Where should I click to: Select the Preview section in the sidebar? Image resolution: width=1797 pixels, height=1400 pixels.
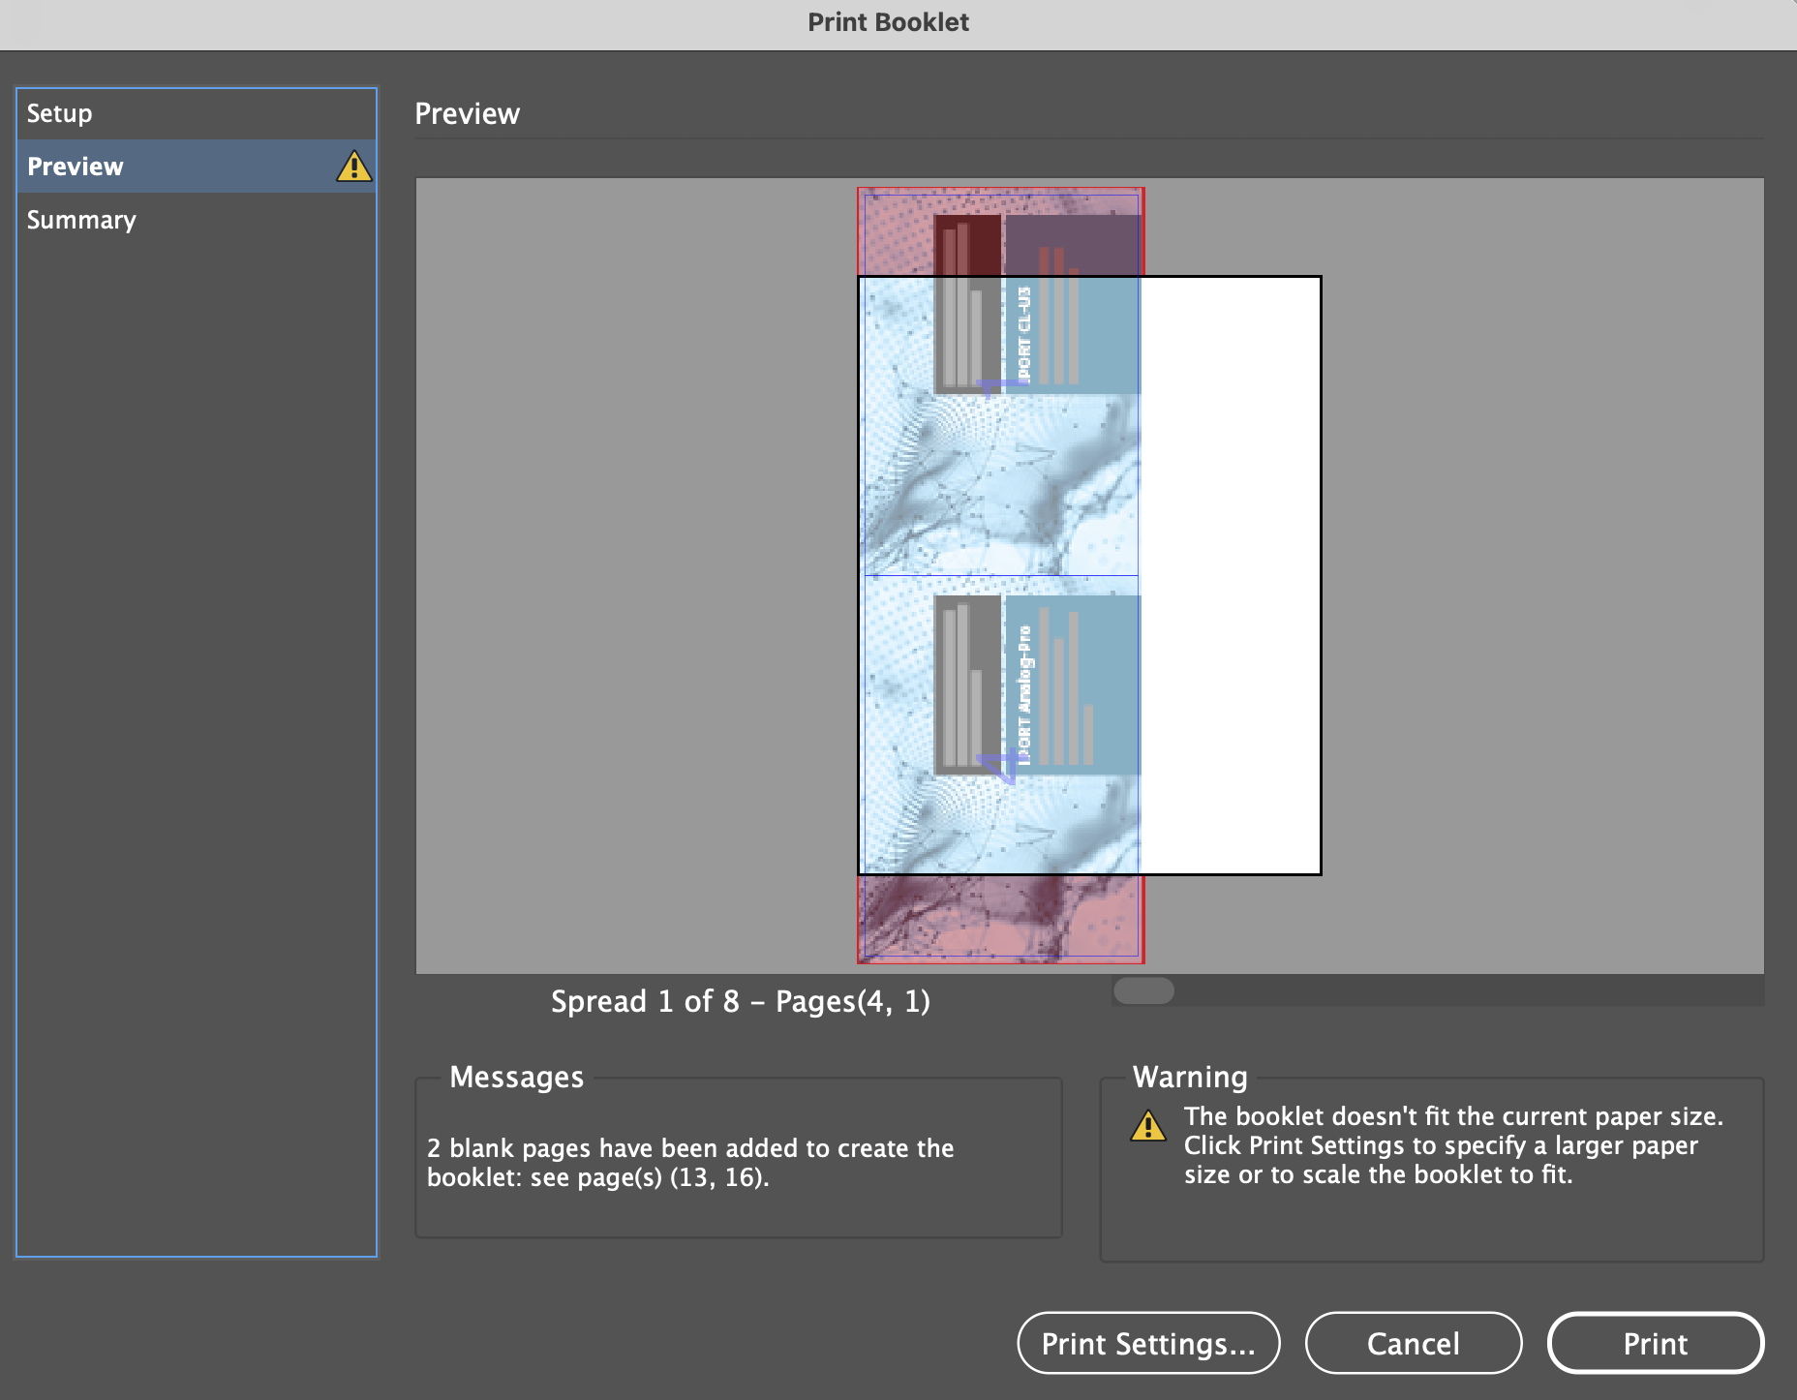point(75,166)
